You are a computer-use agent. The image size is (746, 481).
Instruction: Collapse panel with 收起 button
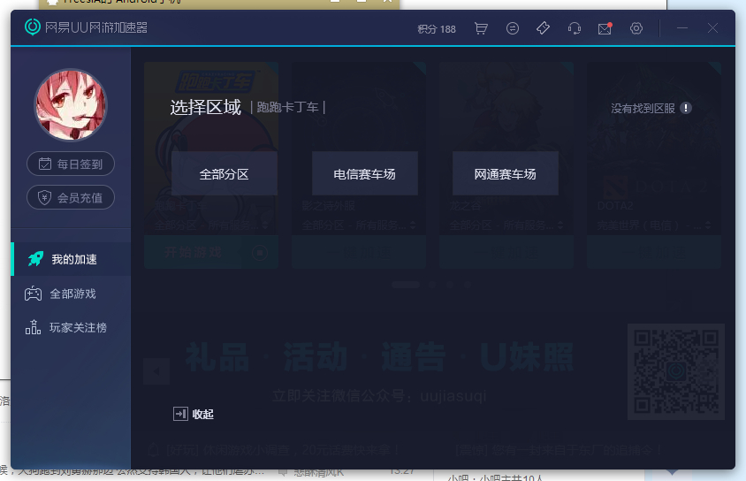tap(194, 414)
